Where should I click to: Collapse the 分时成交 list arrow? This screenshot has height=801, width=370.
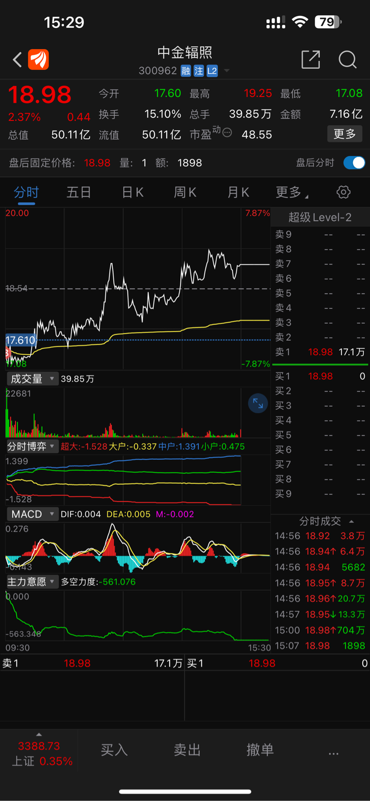[x=352, y=521]
